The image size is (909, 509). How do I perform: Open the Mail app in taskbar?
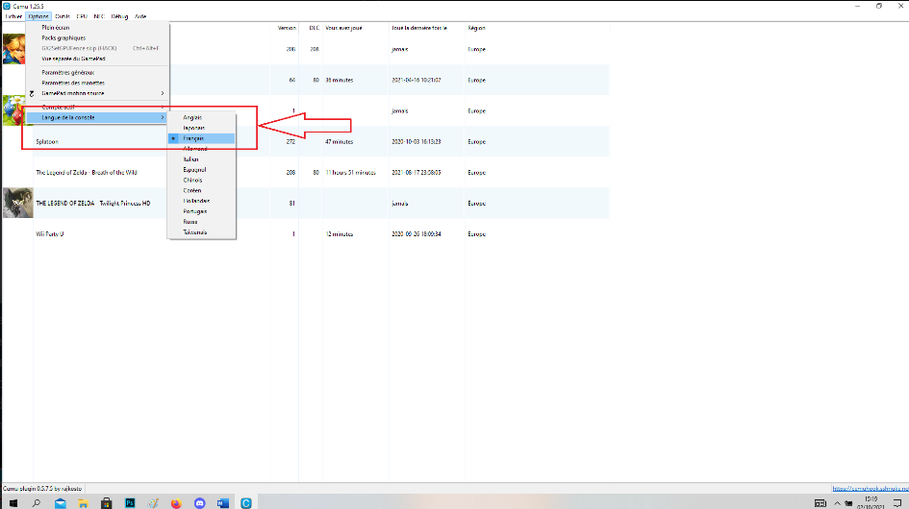pos(60,502)
